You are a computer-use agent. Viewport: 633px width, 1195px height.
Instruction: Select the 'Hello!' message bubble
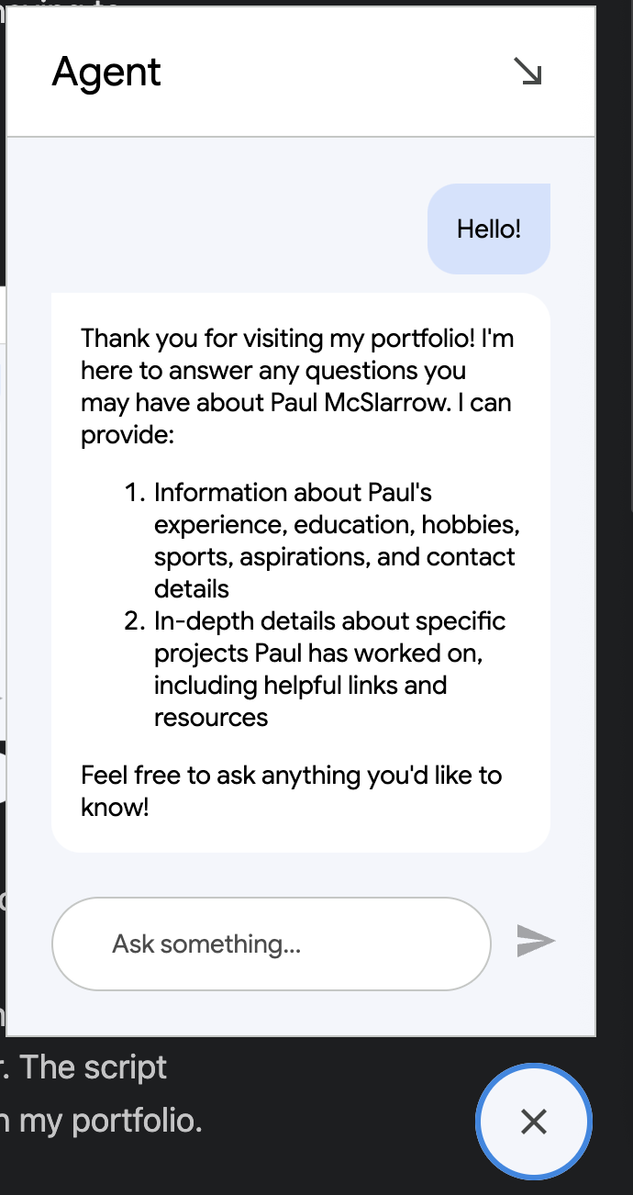click(488, 228)
